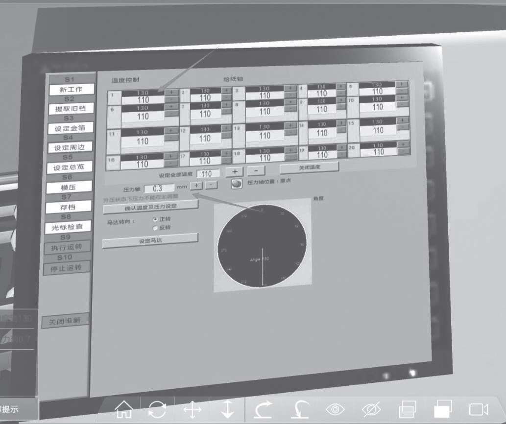
Task: Increase zone 1 temperature with plus
Action: tap(171, 92)
